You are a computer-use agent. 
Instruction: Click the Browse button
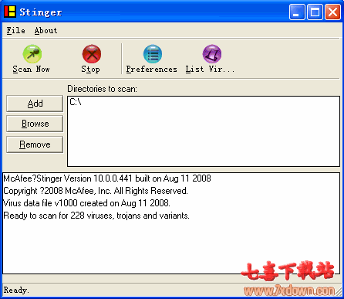pos(35,124)
